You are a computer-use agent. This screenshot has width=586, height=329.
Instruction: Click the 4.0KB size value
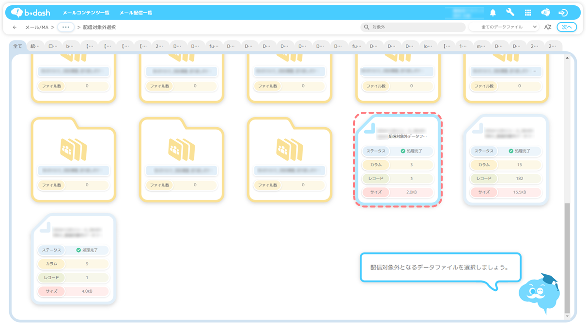point(87,291)
